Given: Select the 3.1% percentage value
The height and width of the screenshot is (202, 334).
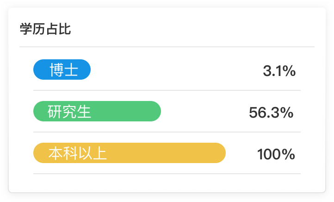Looking at the screenshot, I should click(x=279, y=71).
